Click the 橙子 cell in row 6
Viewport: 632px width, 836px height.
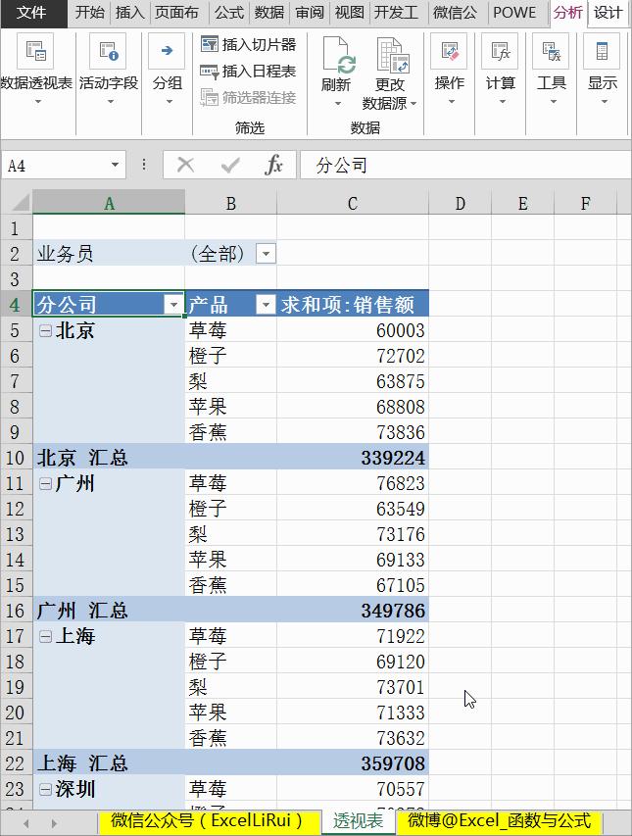point(230,356)
